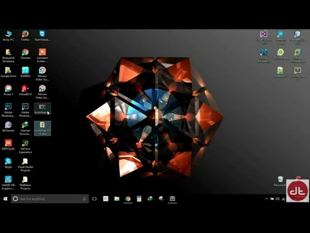
Task: Open the Skype desktop icon
Action: [x=8, y=163]
